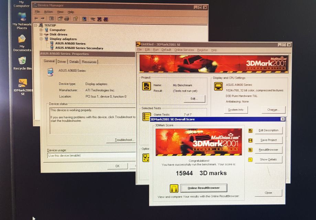This screenshot has height=220, width=316.
Task: Switch to the General tab in Properties
Action: [49, 61]
